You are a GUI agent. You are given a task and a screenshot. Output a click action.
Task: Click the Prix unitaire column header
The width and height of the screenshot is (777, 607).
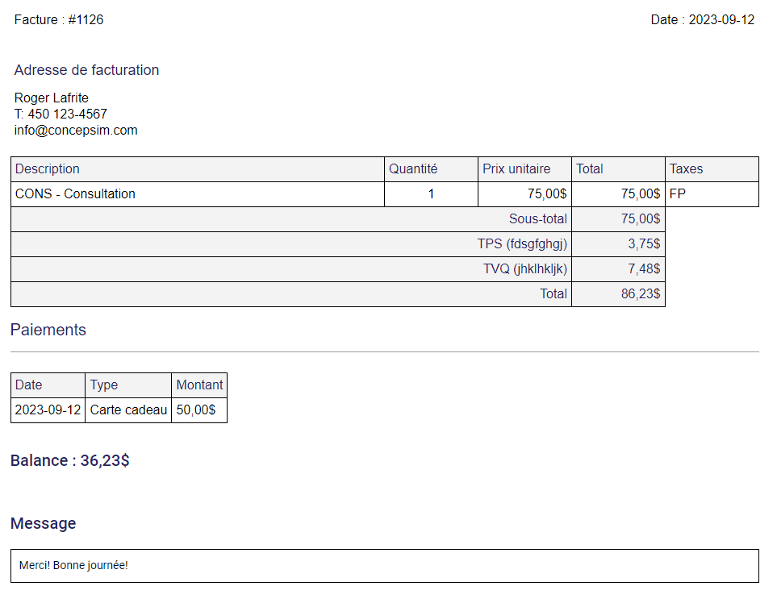pos(516,169)
